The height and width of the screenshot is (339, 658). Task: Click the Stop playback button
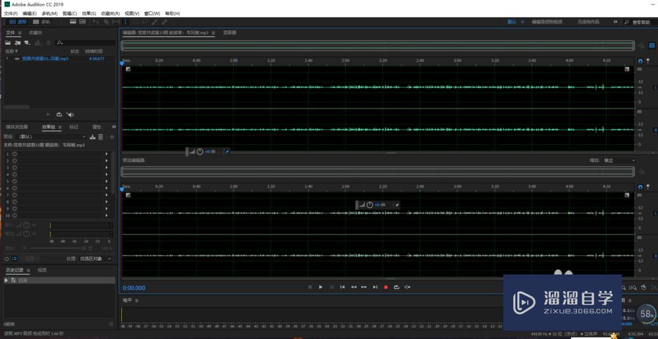310,287
